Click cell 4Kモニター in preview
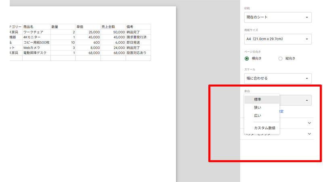 pyautogui.click(x=36, y=37)
